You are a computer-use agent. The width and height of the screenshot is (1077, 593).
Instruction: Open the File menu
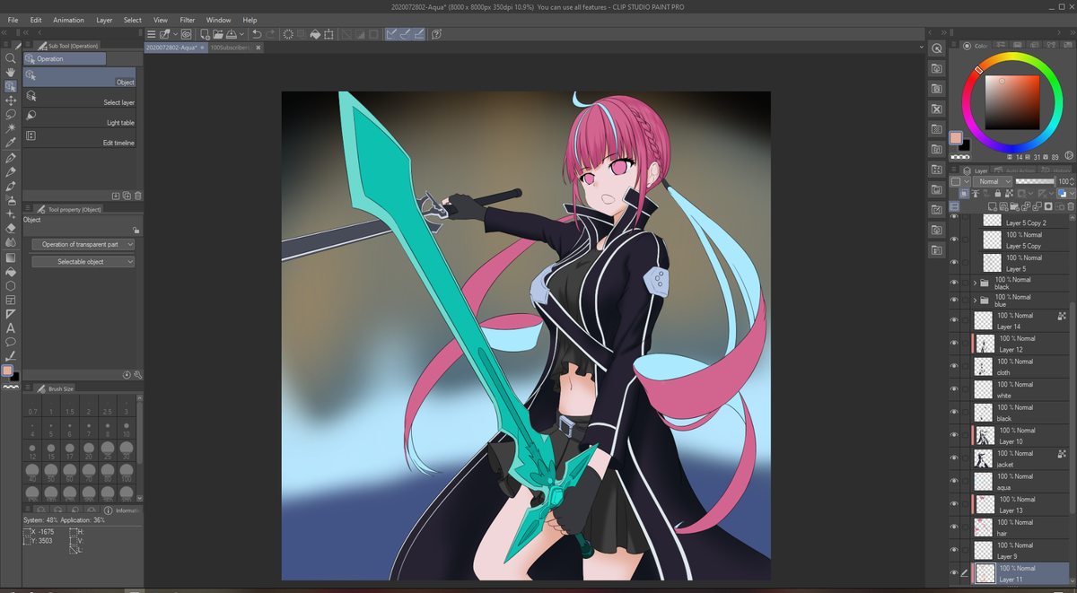[x=13, y=20]
